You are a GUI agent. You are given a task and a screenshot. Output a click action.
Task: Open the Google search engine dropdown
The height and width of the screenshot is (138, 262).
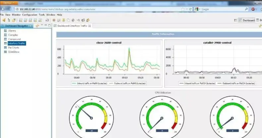point(198,9)
